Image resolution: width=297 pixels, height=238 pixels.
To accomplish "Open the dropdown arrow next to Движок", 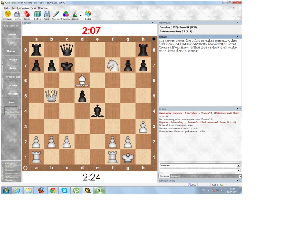I will [x=81, y=15].
